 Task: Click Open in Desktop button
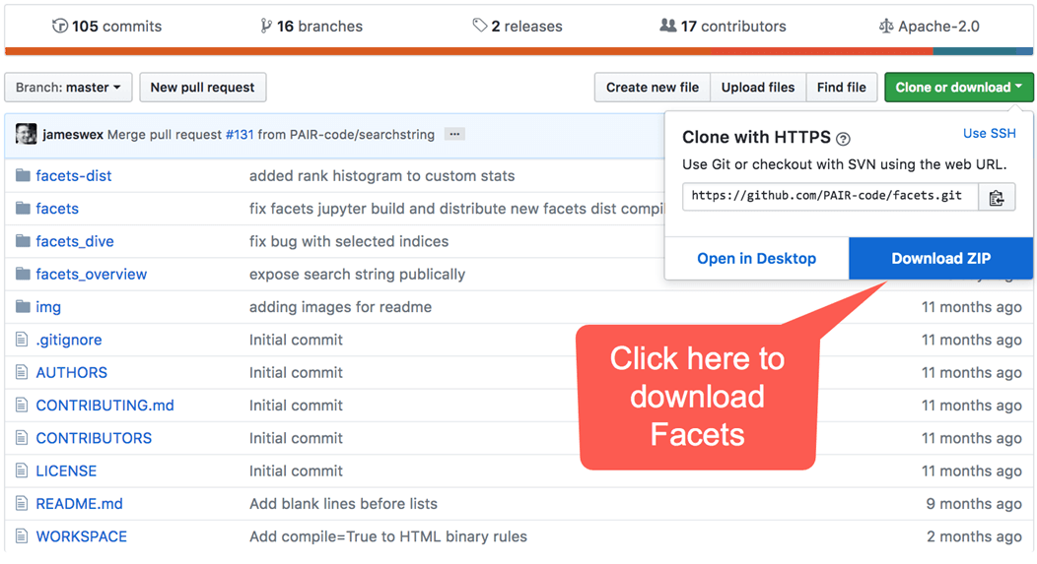pos(756,259)
